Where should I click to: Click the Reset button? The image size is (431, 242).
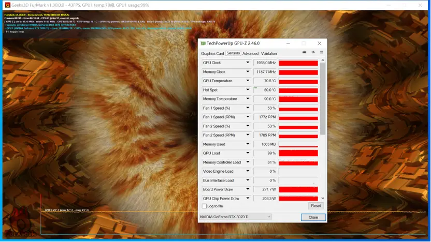pyautogui.click(x=316, y=206)
